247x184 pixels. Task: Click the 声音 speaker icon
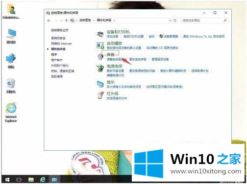100,57
